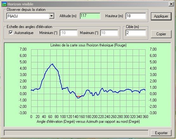Viewport: 176px width, 139px height.
Task: Click the Minimium angle field
Action: (x=68, y=33)
